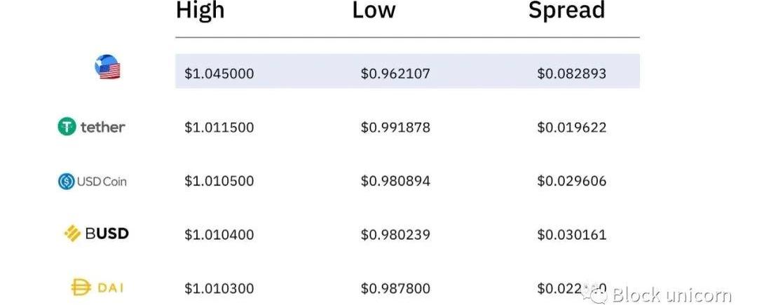This screenshot has height=305, width=757.
Task: Click the tether name label
Action: [x=102, y=127]
